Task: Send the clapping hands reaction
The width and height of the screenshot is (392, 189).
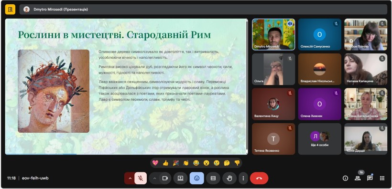Action: (x=186, y=163)
